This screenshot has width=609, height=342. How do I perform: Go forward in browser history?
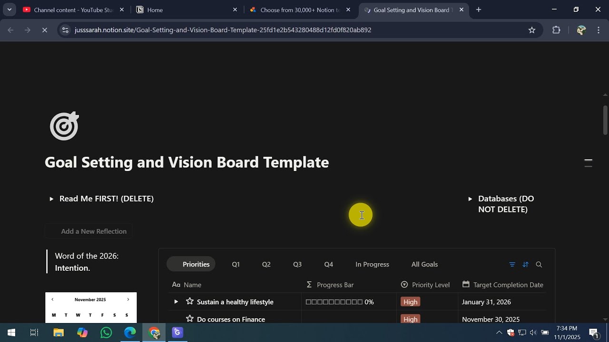(27, 30)
